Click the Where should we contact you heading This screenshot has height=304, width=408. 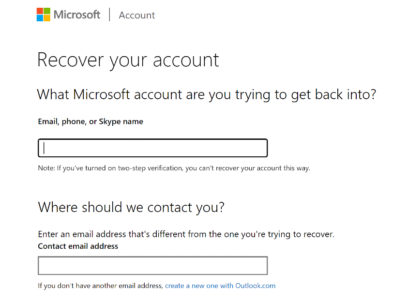131,207
